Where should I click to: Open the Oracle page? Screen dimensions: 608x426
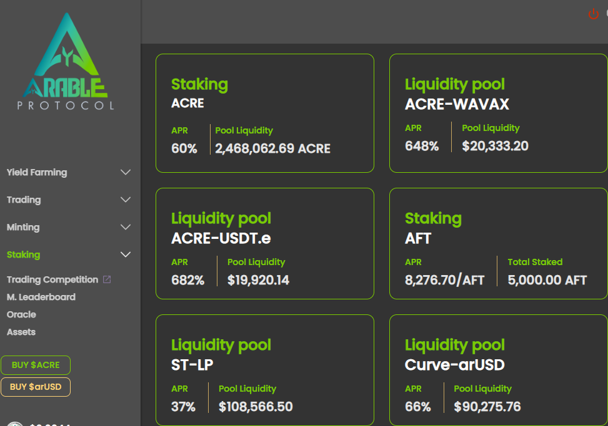(x=21, y=314)
